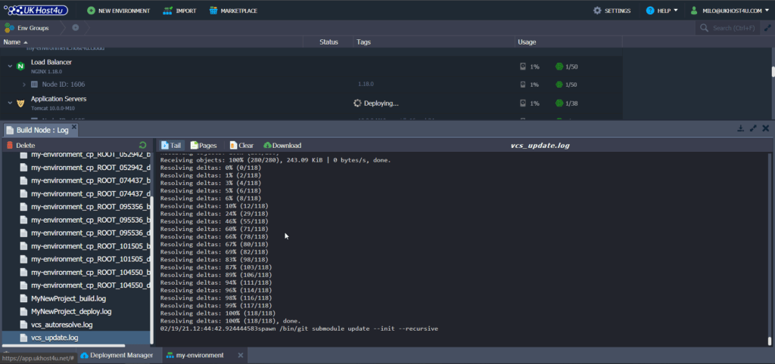Open the Import dialog
This screenshot has height=364, width=775.
(x=180, y=11)
